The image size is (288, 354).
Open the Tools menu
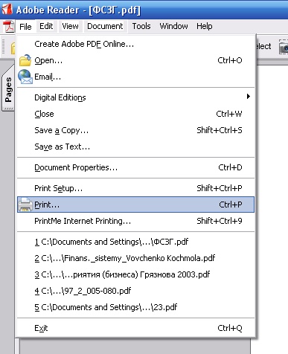[141, 26]
